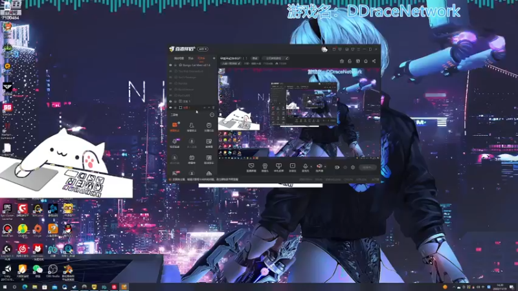This screenshot has width=518, height=291.
Task: Open the teal nb-logo desktop shortcut
Action: coord(53,249)
